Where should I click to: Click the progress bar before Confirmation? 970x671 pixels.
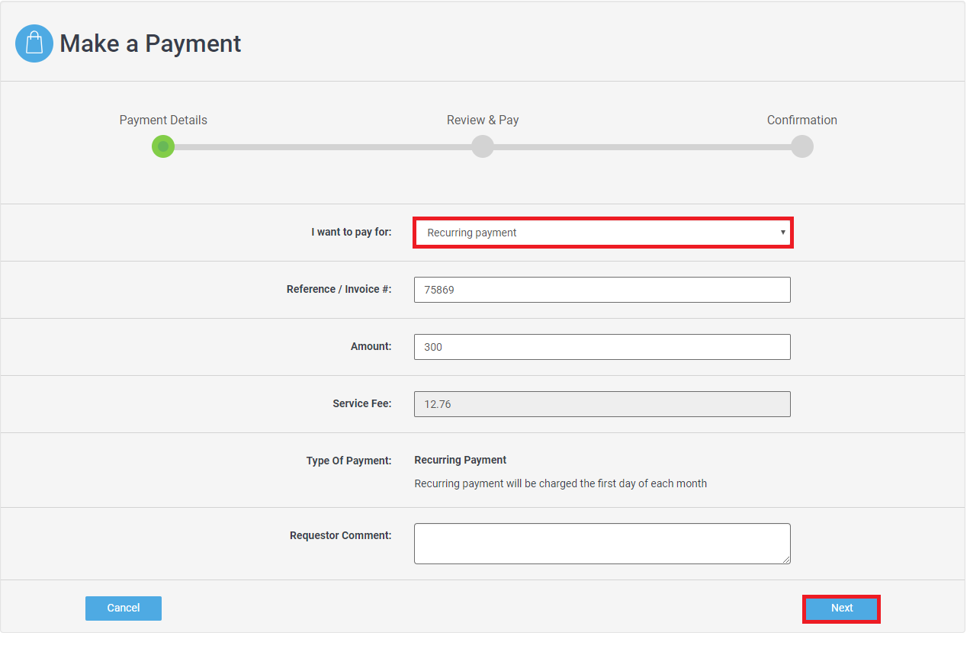click(642, 146)
